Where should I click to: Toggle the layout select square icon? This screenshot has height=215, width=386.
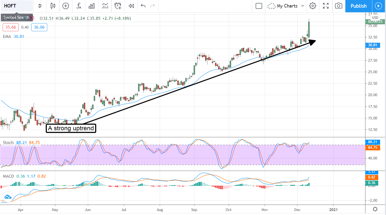click(259, 6)
